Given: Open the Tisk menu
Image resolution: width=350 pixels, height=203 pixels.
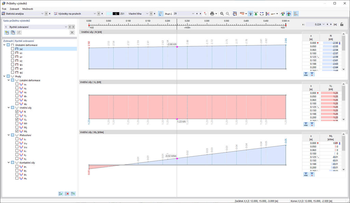Looking at the screenshot, I should 4,9.
